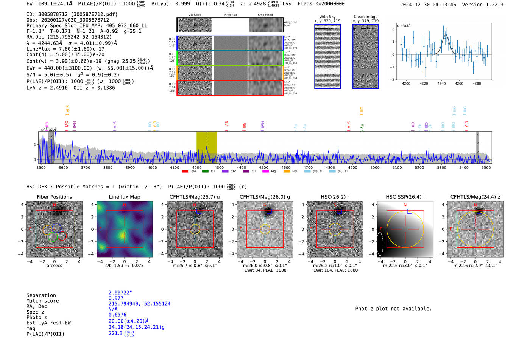Click the blue fiber circle in Fiber Positions
The image size is (530, 360).
point(56,228)
